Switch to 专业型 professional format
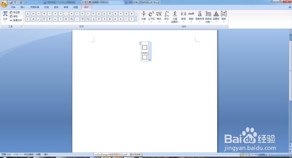 [x=15, y=12]
